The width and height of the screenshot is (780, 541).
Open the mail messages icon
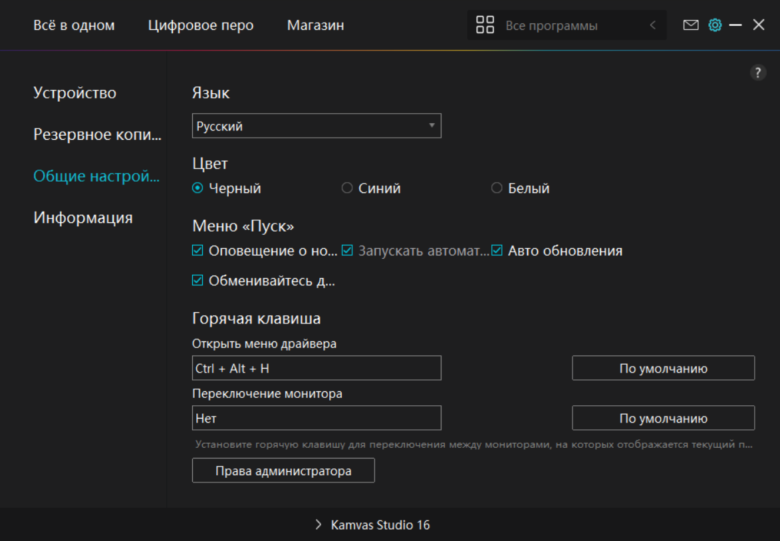[x=691, y=25]
